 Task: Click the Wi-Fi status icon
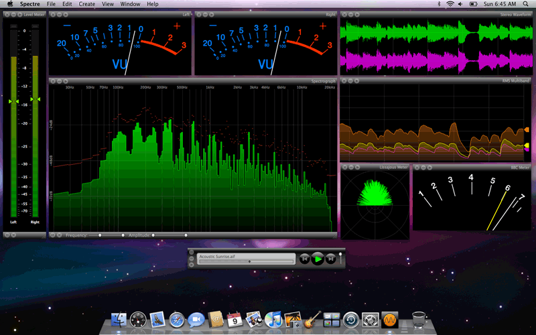pyautogui.click(x=450, y=4)
